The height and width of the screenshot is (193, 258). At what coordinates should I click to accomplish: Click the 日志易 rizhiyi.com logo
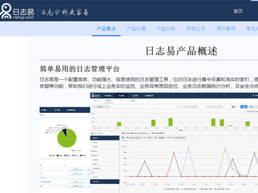[17, 11]
